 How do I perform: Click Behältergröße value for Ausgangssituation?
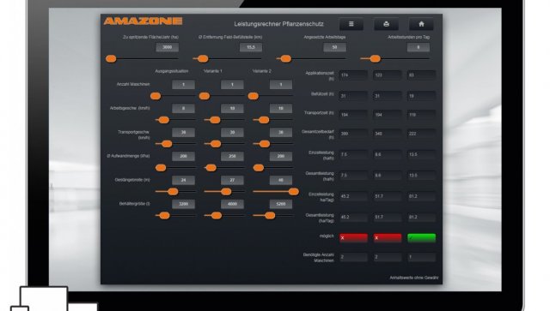click(183, 204)
